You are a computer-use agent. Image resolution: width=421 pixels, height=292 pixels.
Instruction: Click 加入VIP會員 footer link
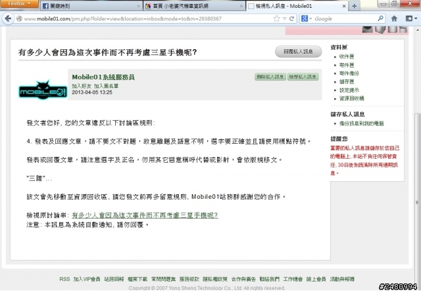point(87,279)
